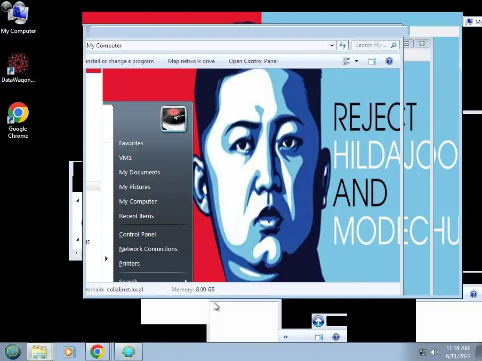Open Control Panel in the start menu
Image resolution: width=482 pixels, height=361 pixels.
[x=137, y=234]
